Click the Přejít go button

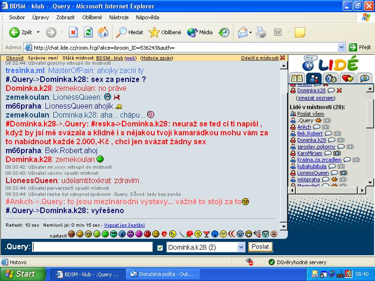(360, 48)
